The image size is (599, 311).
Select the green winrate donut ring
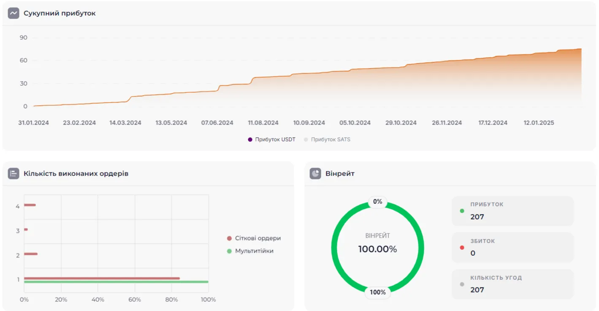[336, 247]
